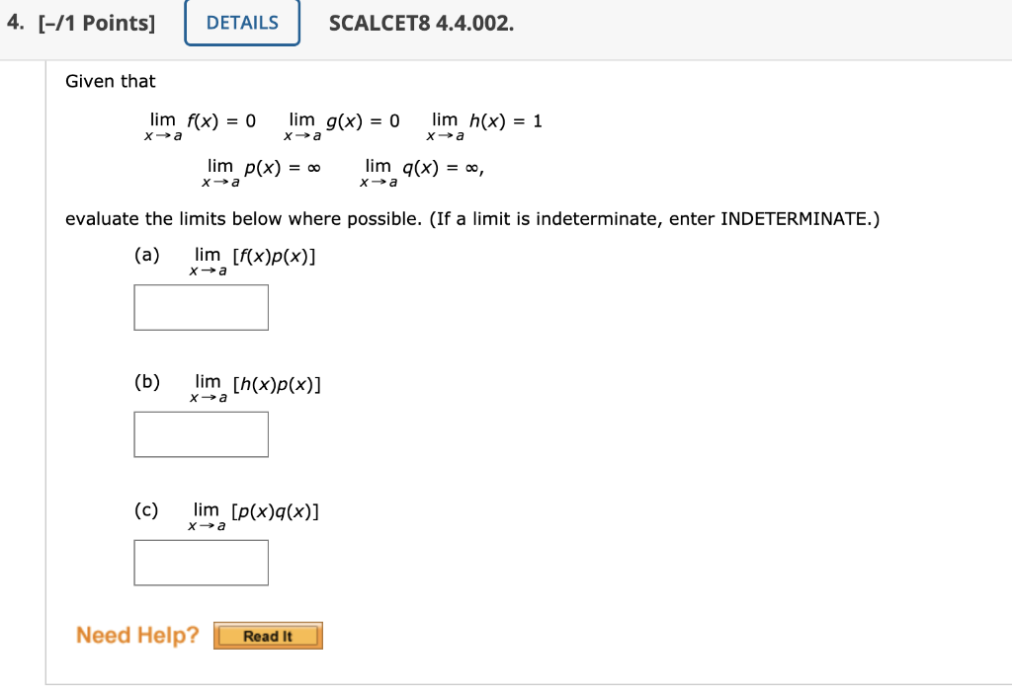Image resolution: width=1012 pixels, height=697 pixels.
Task: Select the part (b) label
Action: [x=146, y=381]
